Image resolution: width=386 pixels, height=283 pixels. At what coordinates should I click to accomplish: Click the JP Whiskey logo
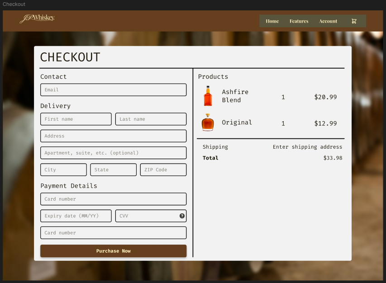(x=37, y=19)
